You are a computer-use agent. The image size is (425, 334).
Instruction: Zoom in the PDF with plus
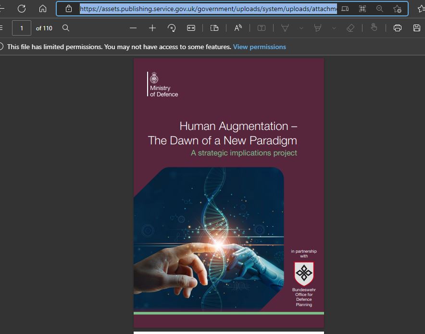152,28
